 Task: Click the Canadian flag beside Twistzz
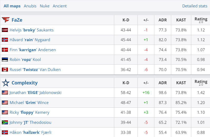(x=5, y=70)
